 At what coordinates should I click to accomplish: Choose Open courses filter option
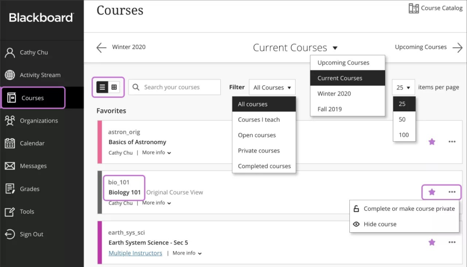tap(264, 135)
